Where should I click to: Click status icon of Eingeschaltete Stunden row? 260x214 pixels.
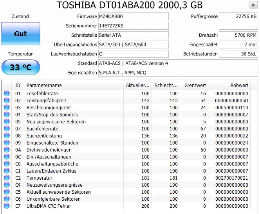(x=7, y=143)
